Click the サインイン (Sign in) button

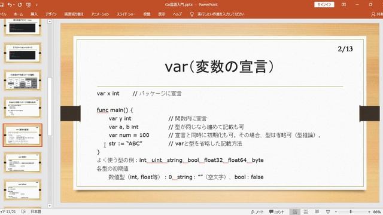324,5
